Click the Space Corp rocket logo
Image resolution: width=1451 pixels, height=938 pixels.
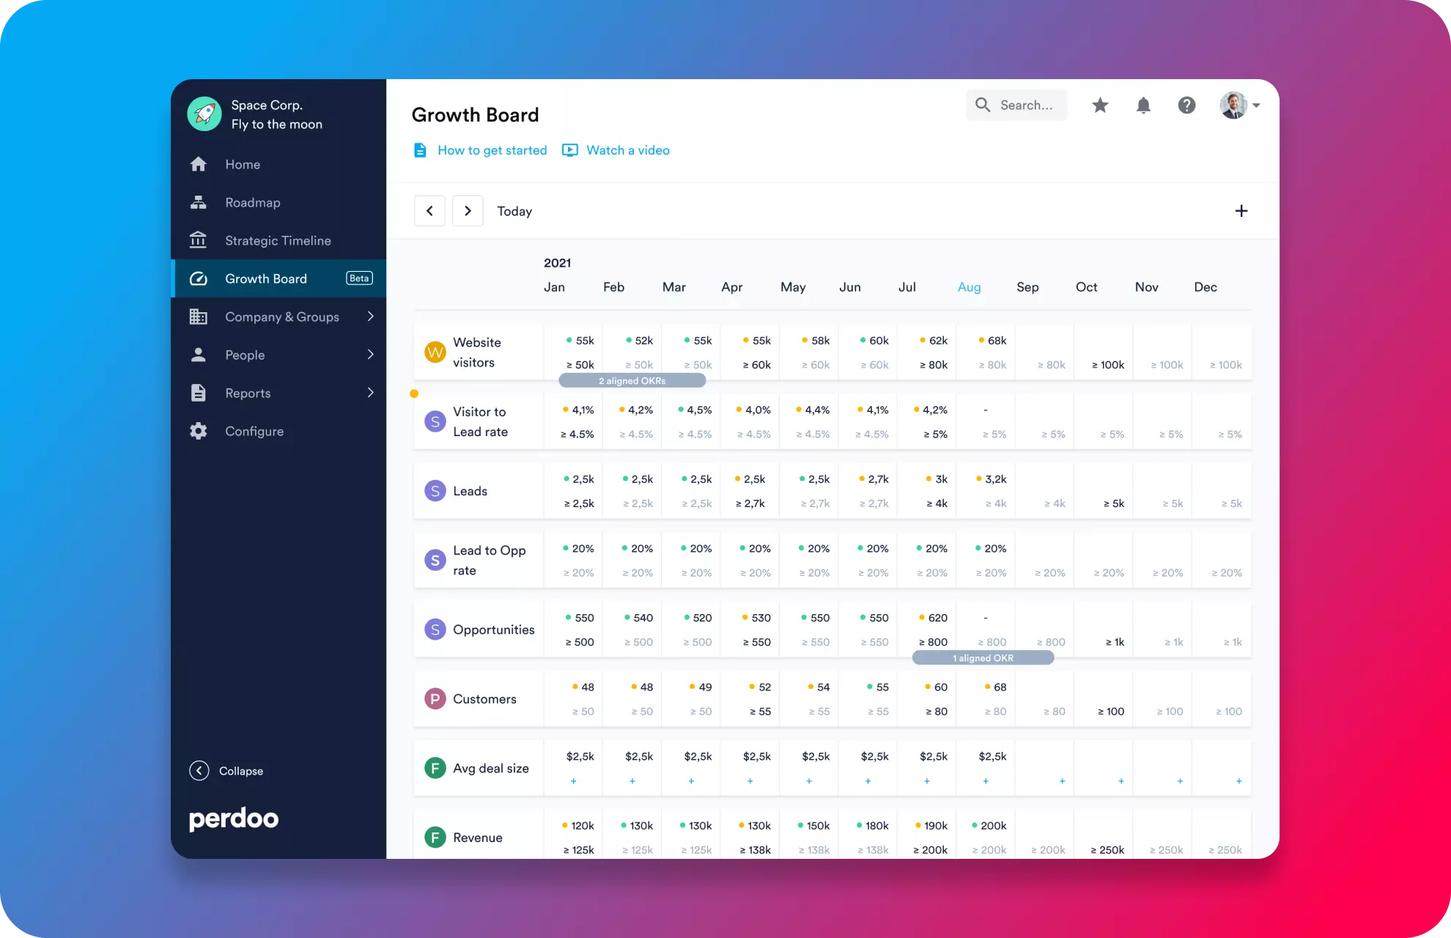click(x=204, y=114)
